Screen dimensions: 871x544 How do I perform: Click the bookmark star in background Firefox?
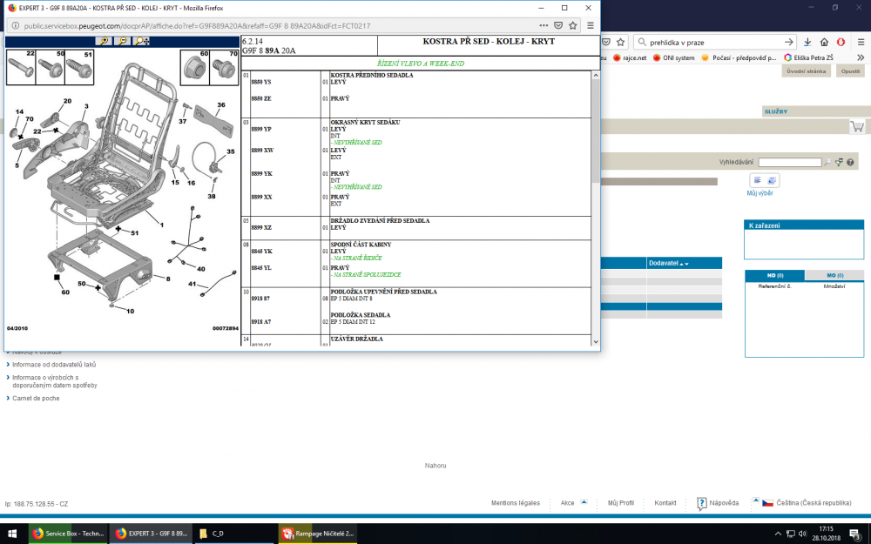coord(620,42)
